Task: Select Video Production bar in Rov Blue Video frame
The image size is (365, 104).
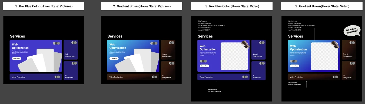Action: point(224,77)
